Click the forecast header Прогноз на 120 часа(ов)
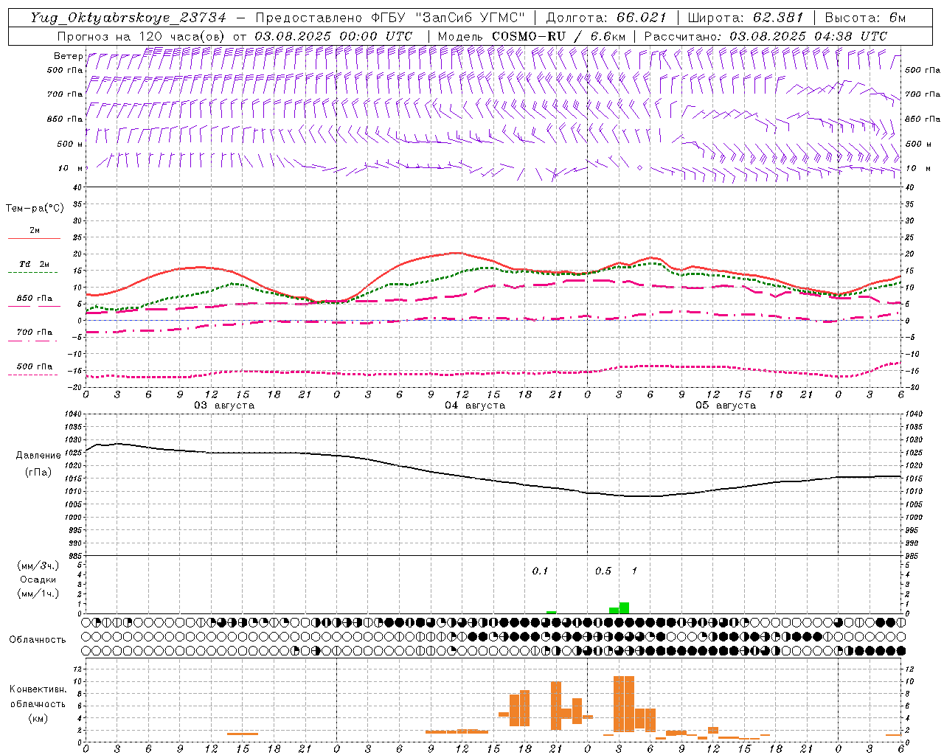 [142, 36]
